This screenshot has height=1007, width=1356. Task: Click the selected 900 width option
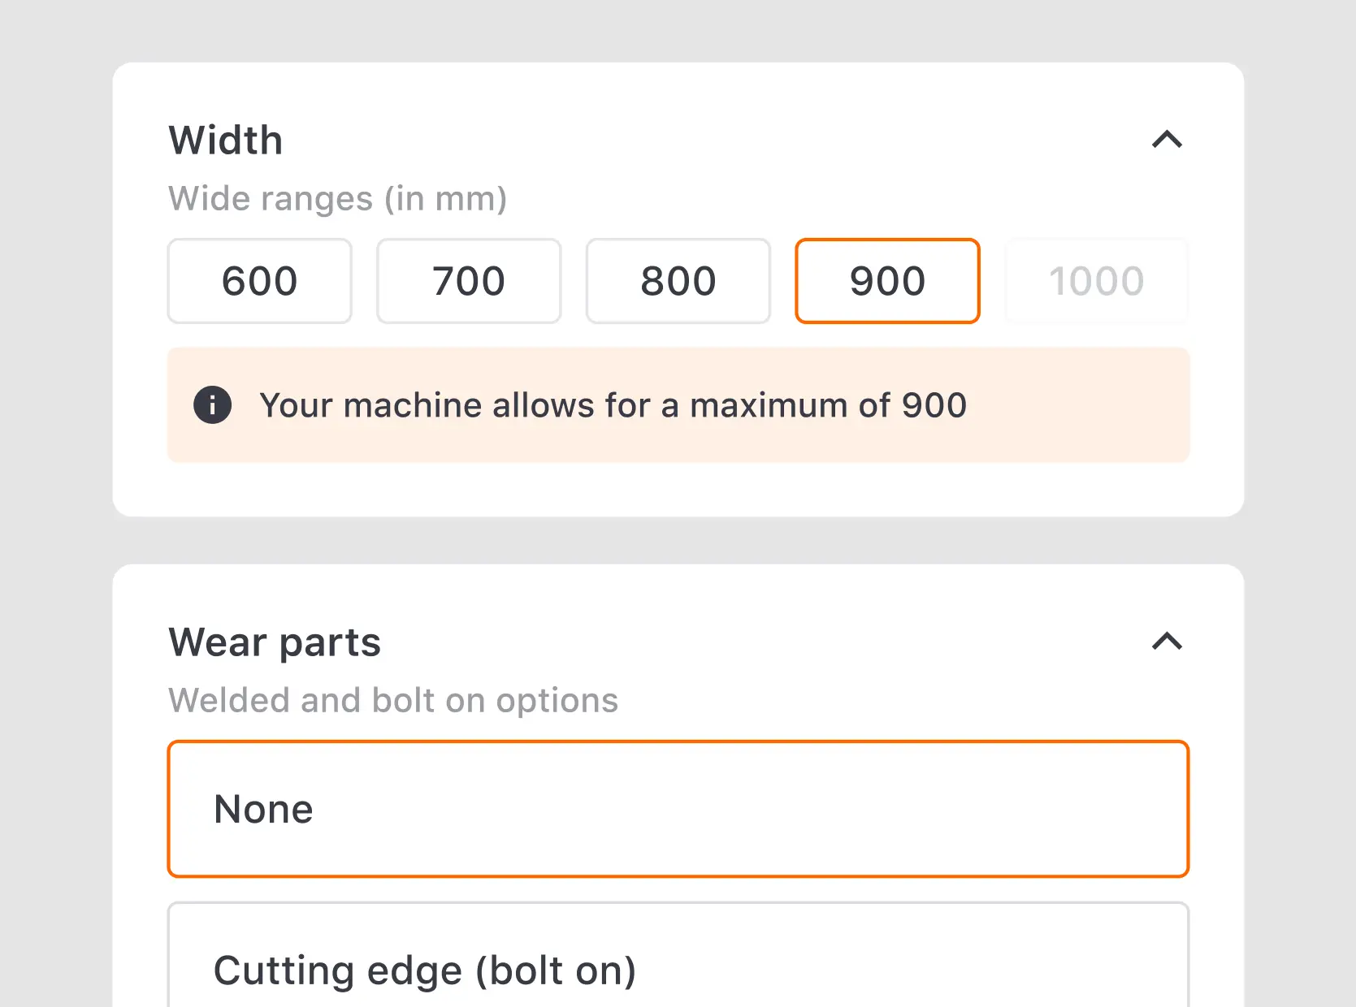[x=887, y=281]
